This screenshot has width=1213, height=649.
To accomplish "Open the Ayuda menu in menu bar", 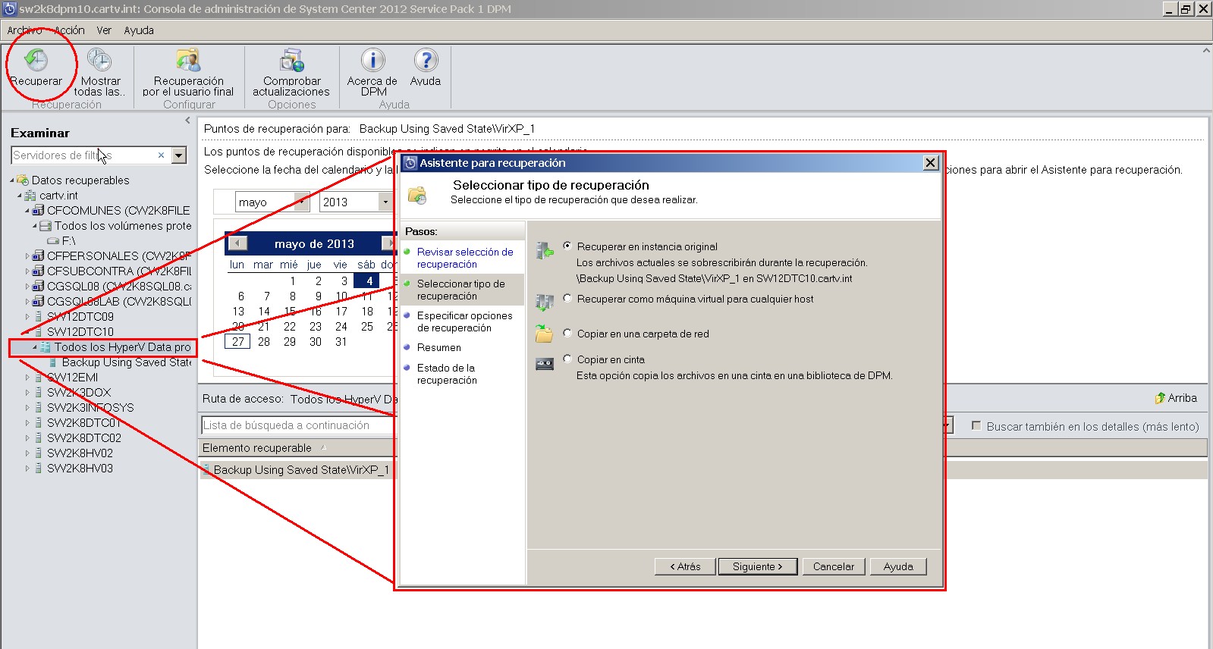I will (139, 30).
